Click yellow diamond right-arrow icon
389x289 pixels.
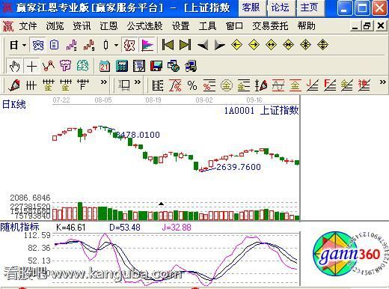tap(254, 45)
